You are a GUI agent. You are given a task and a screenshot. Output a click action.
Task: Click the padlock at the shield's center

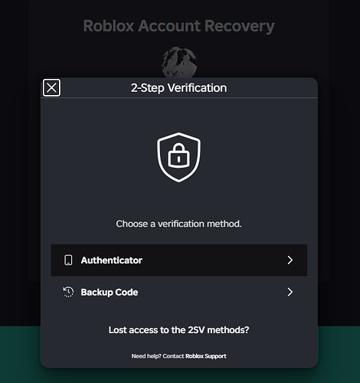pyautogui.click(x=178, y=155)
